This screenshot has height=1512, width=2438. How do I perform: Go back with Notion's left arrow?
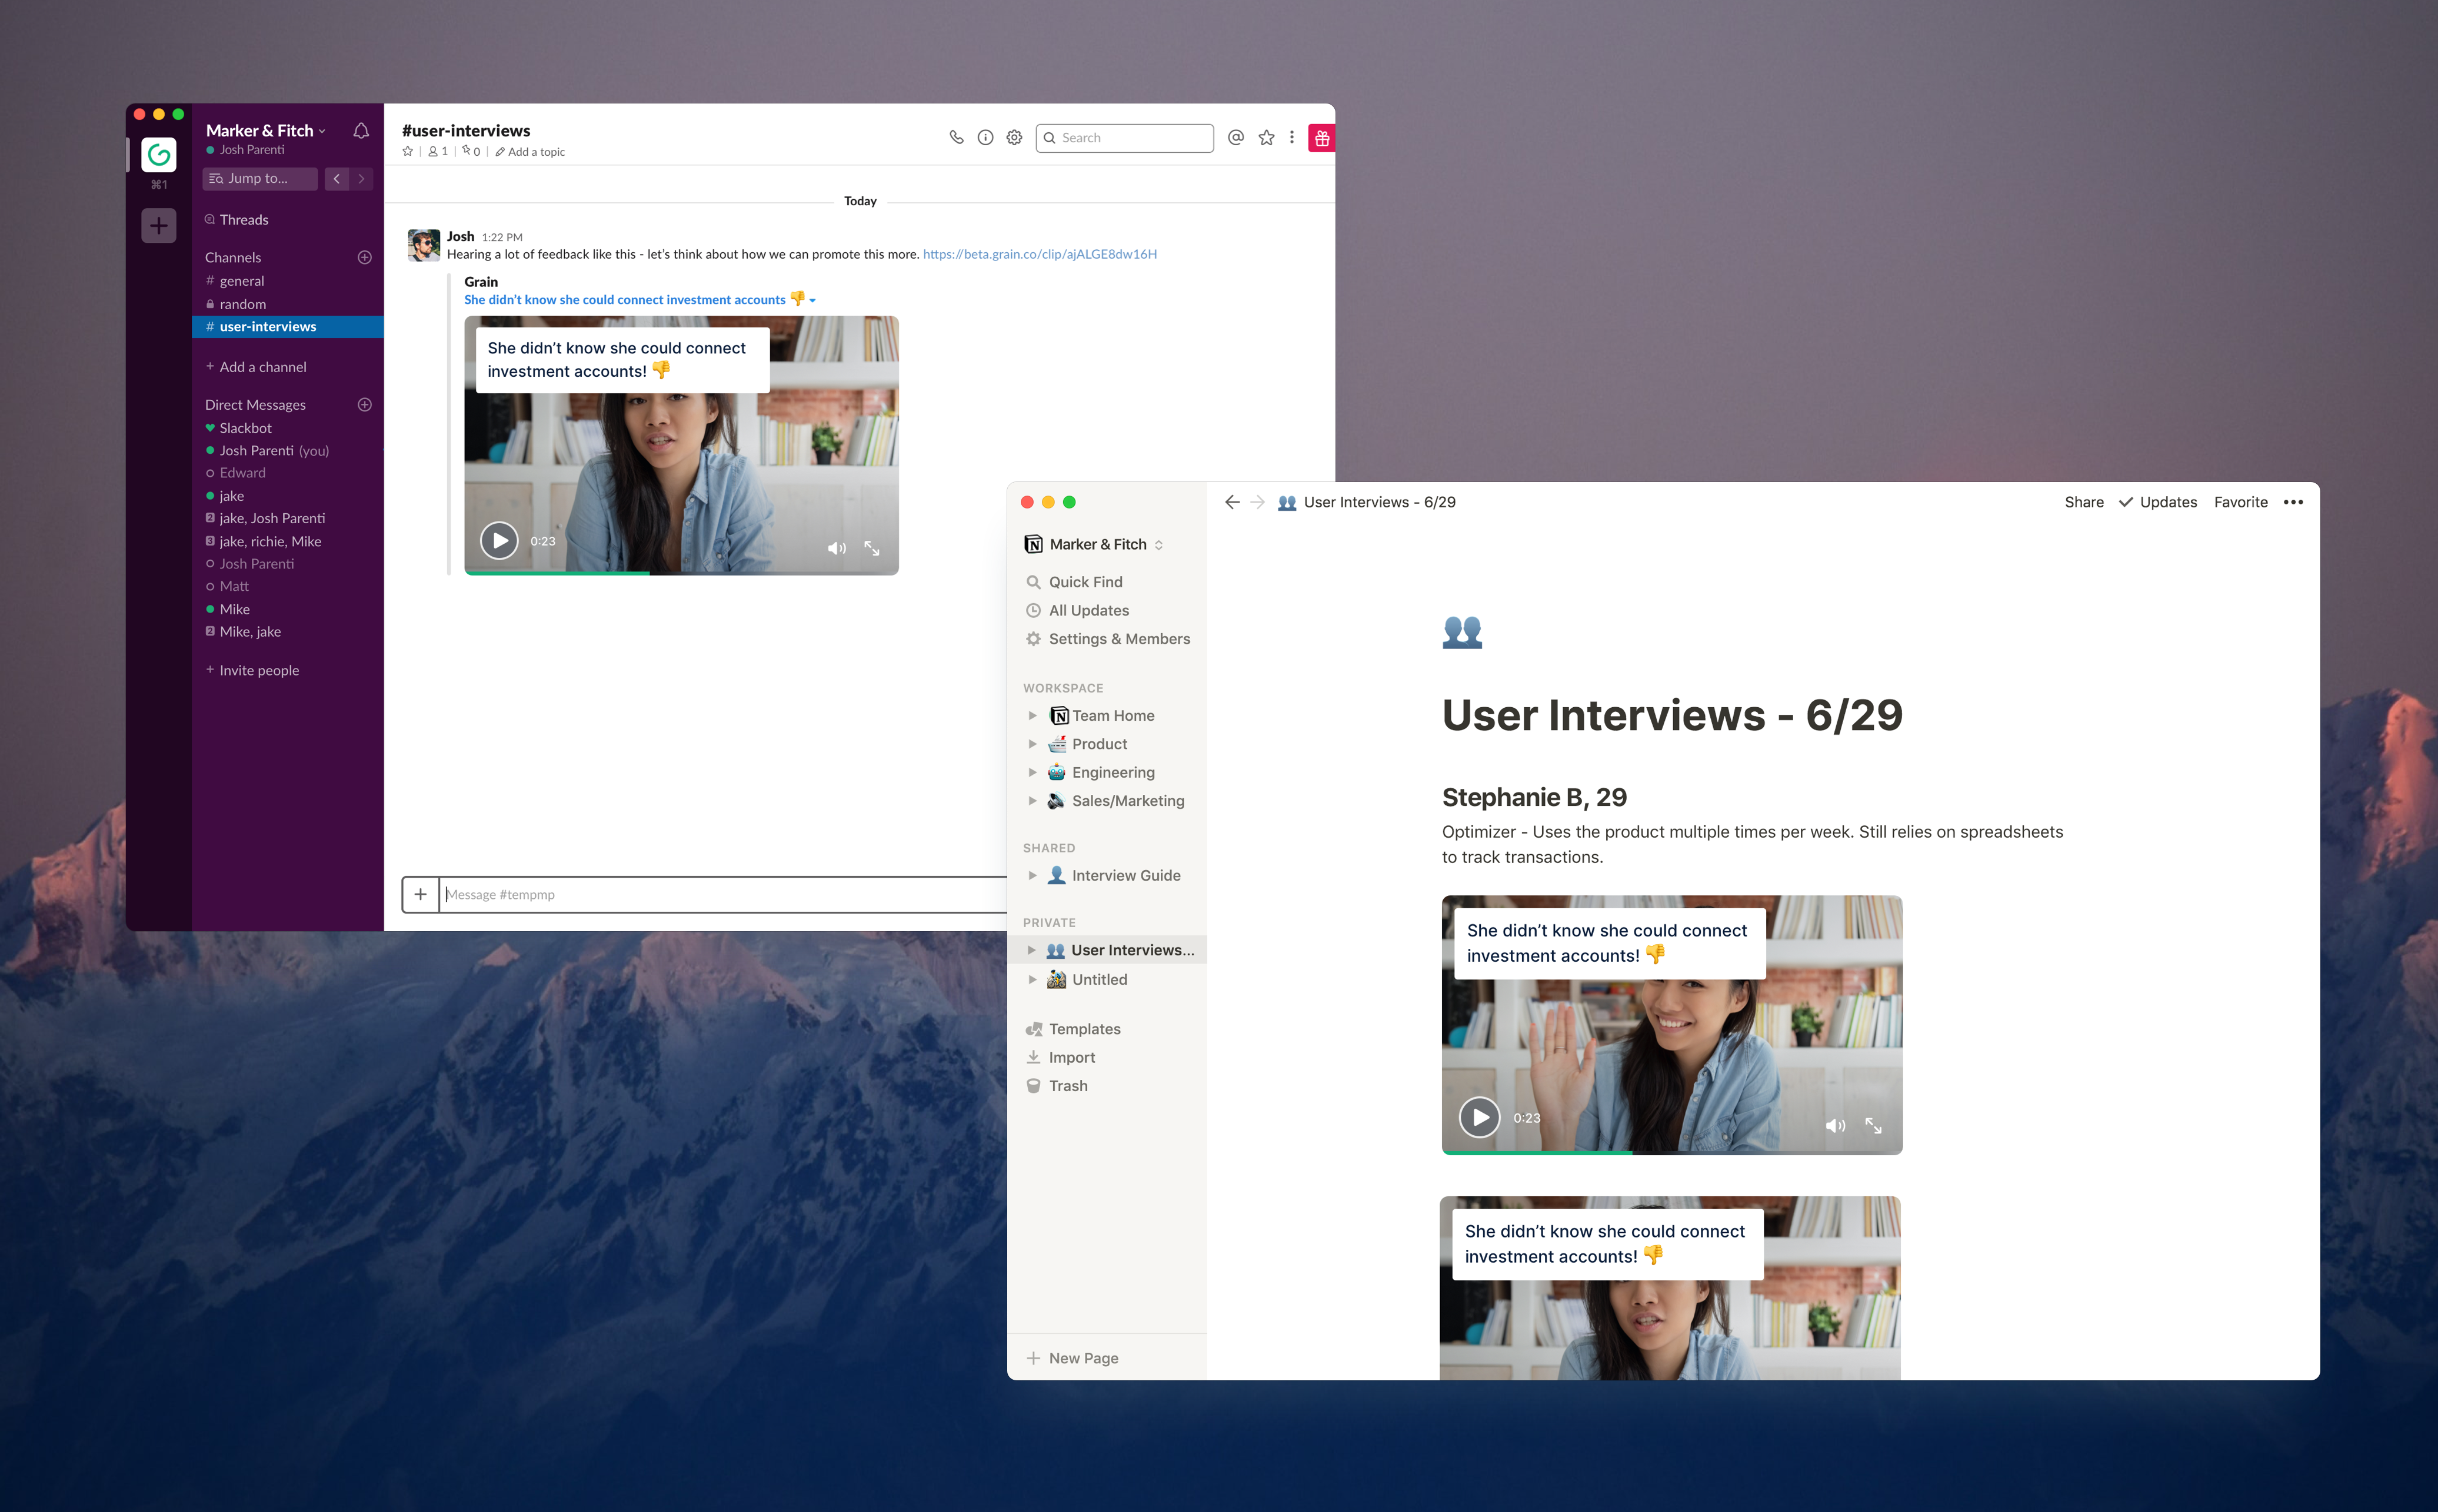1231,502
